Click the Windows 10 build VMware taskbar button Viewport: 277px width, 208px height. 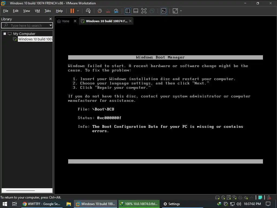tap(96, 204)
